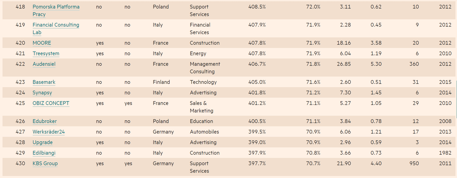Open the Treesystem company link
The height and width of the screenshot is (178, 457).
point(46,53)
